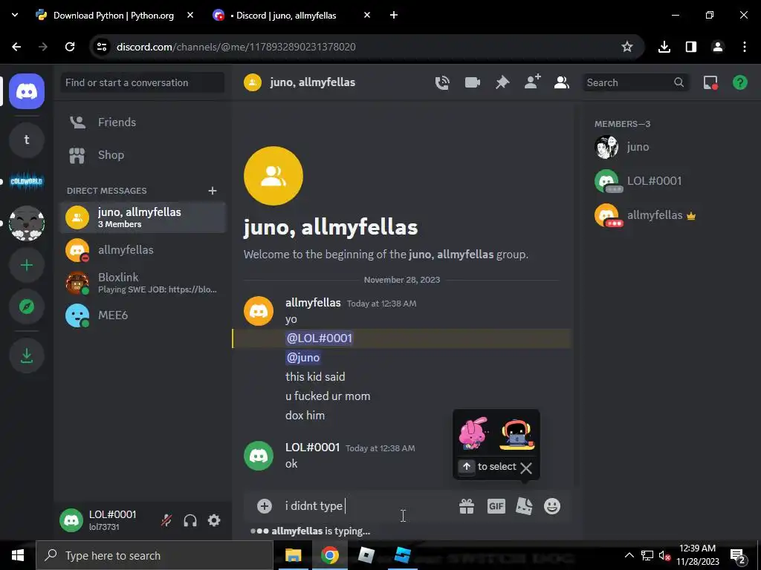This screenshot has height=570, width=761.
Task: Select the robot headphones sticker suggestion
Action: pyautogui.click(x=517, y=433)
